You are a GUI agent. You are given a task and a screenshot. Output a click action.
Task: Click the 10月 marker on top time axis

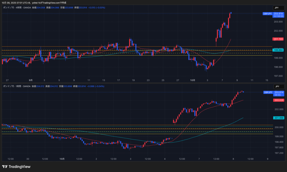pyautogui.click(x=193, y=80)
